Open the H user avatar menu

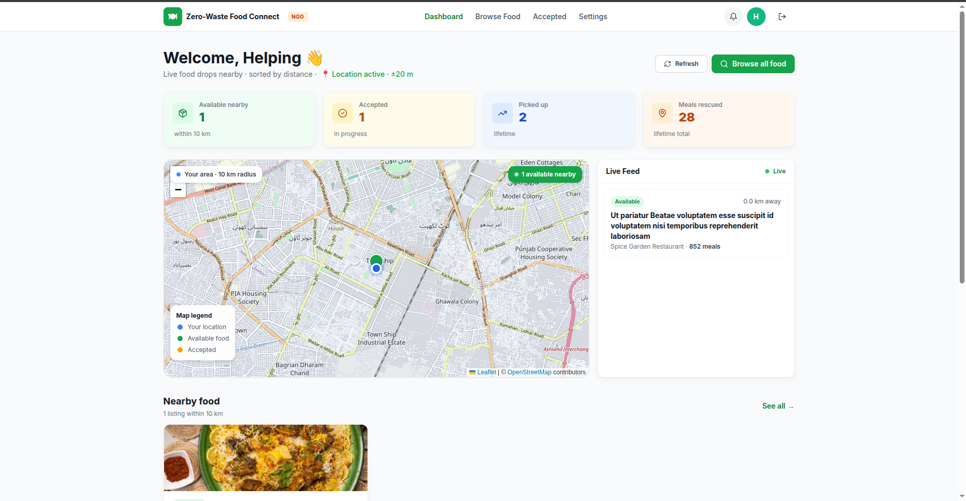pos(756,17)
